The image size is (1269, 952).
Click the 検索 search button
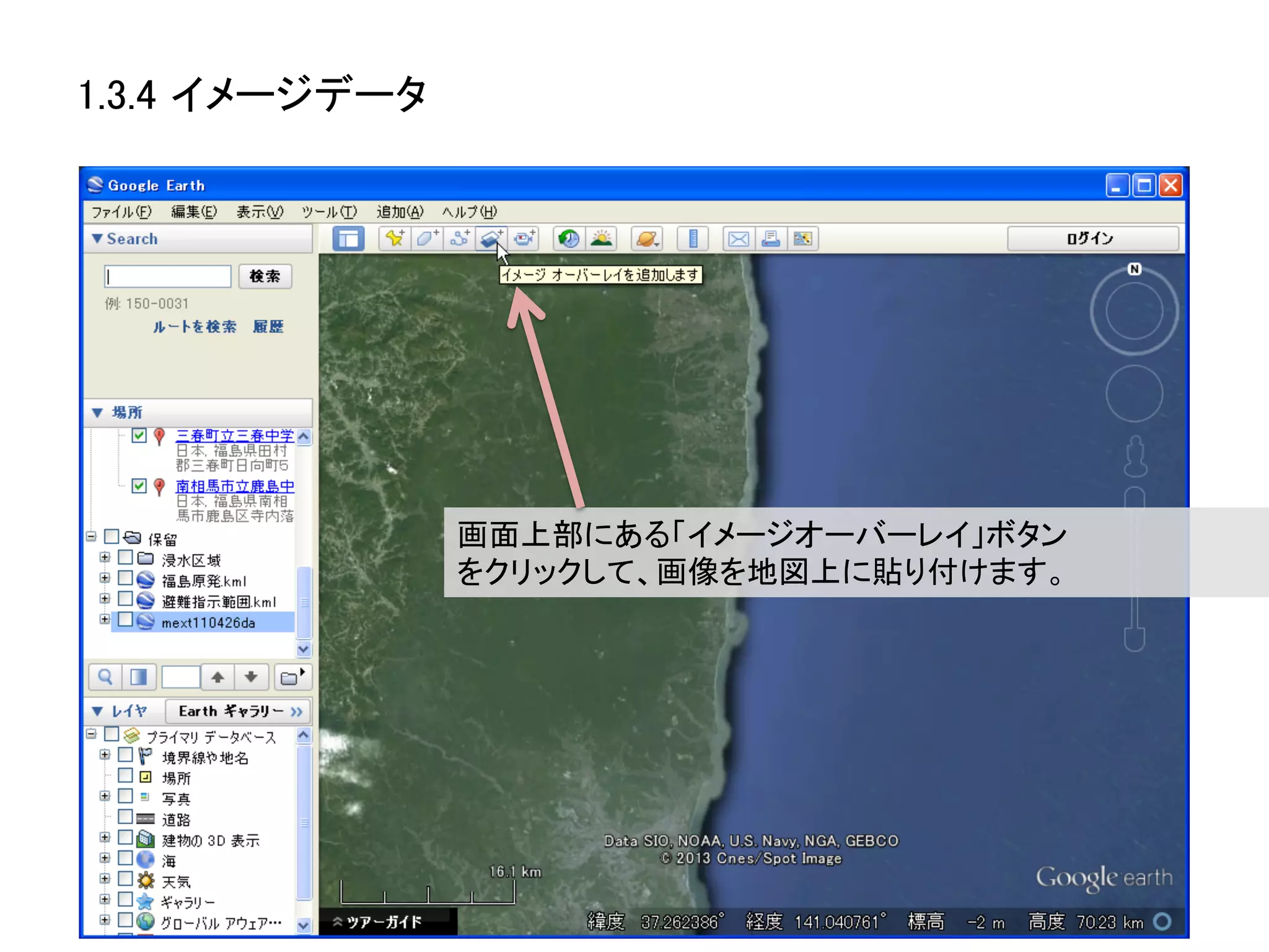(265, 276)
